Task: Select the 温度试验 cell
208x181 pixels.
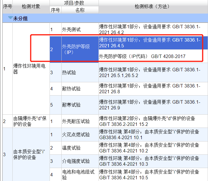Action: (80, 148)
